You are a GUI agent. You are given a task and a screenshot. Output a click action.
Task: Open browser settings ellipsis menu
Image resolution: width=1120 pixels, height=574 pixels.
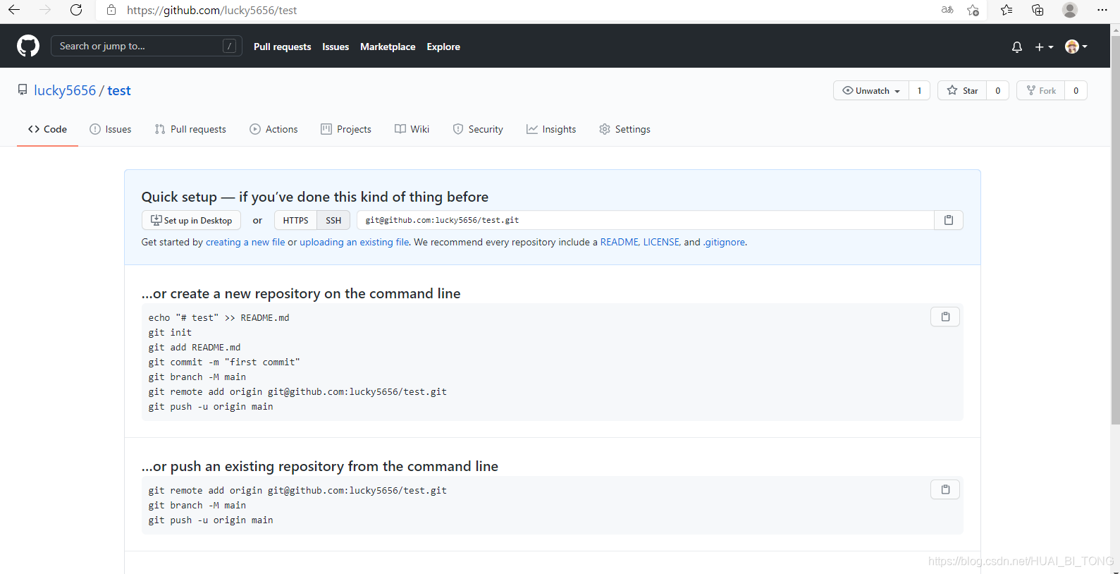click(1102, 10)
